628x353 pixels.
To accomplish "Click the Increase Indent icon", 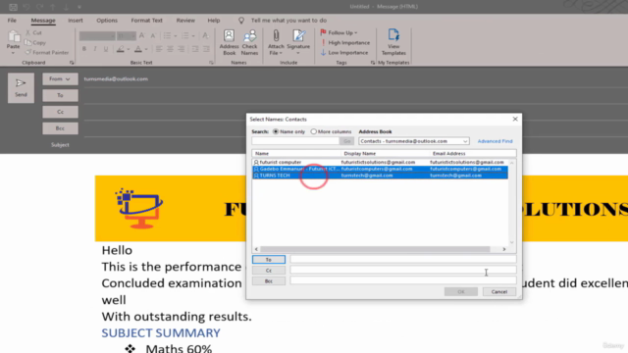I will pos(206,49).
